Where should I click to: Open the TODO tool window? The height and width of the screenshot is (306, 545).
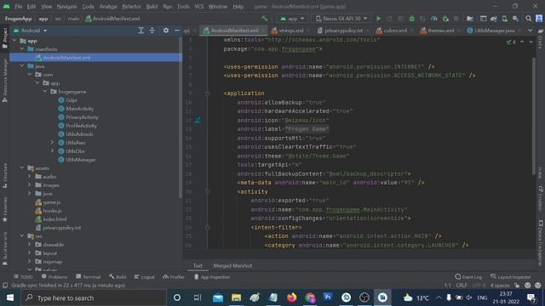(23, 277)
